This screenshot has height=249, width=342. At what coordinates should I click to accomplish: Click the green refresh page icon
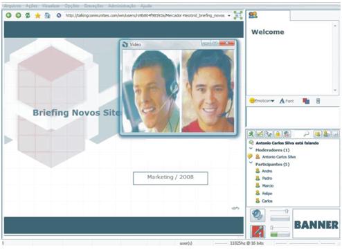pyautogui.click(x=28, y=15)
